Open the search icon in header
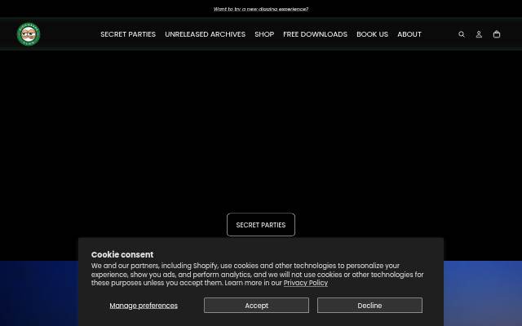 coord(462,34)
